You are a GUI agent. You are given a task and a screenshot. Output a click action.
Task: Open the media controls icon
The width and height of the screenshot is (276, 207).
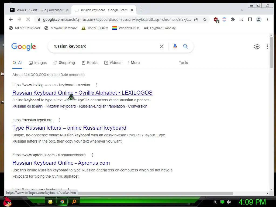tap(241, 19)
